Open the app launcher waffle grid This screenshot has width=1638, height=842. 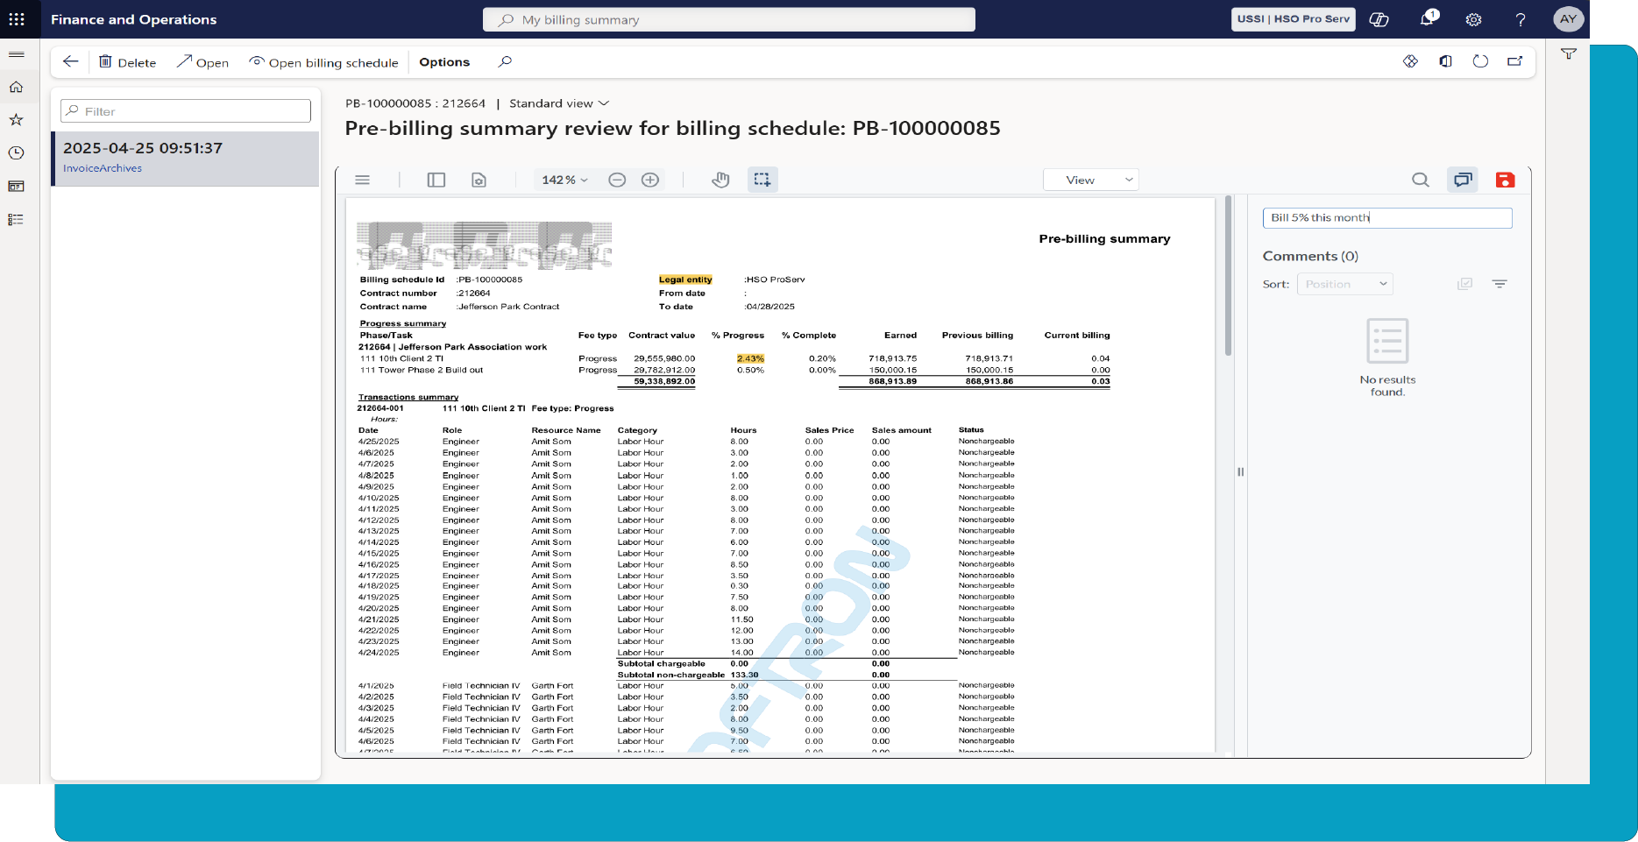click(x=17, y=19)
